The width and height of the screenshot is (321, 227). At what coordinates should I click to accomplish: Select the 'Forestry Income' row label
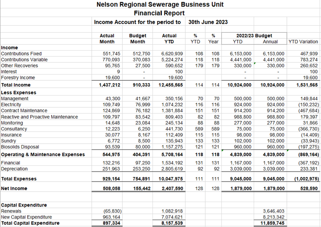tap(18, 78)
